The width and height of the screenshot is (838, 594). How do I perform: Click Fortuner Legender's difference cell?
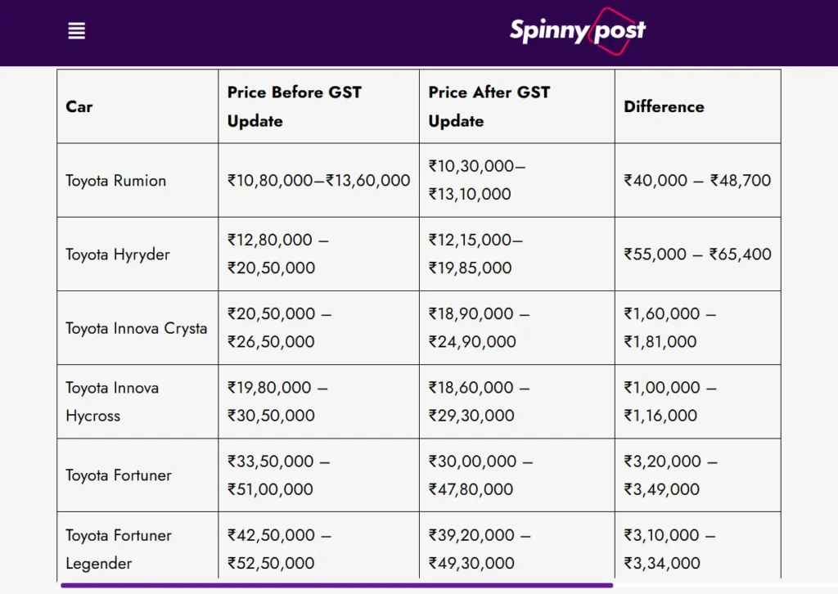pos(669,549)
